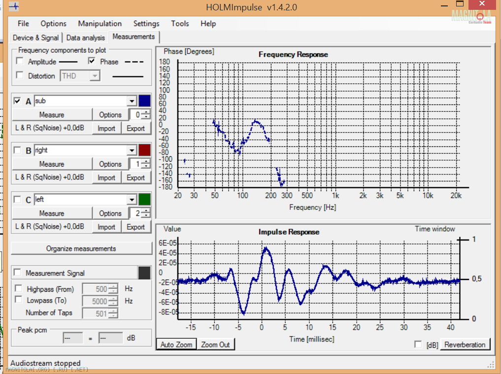This screenshot has width=501, height=374.
Task: Export measurement C 'left'
Action: (136, 227)
